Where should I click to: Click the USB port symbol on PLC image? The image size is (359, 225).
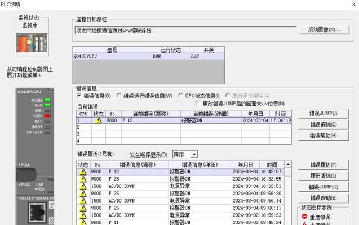pyautogui.click(x=39, y=189)
